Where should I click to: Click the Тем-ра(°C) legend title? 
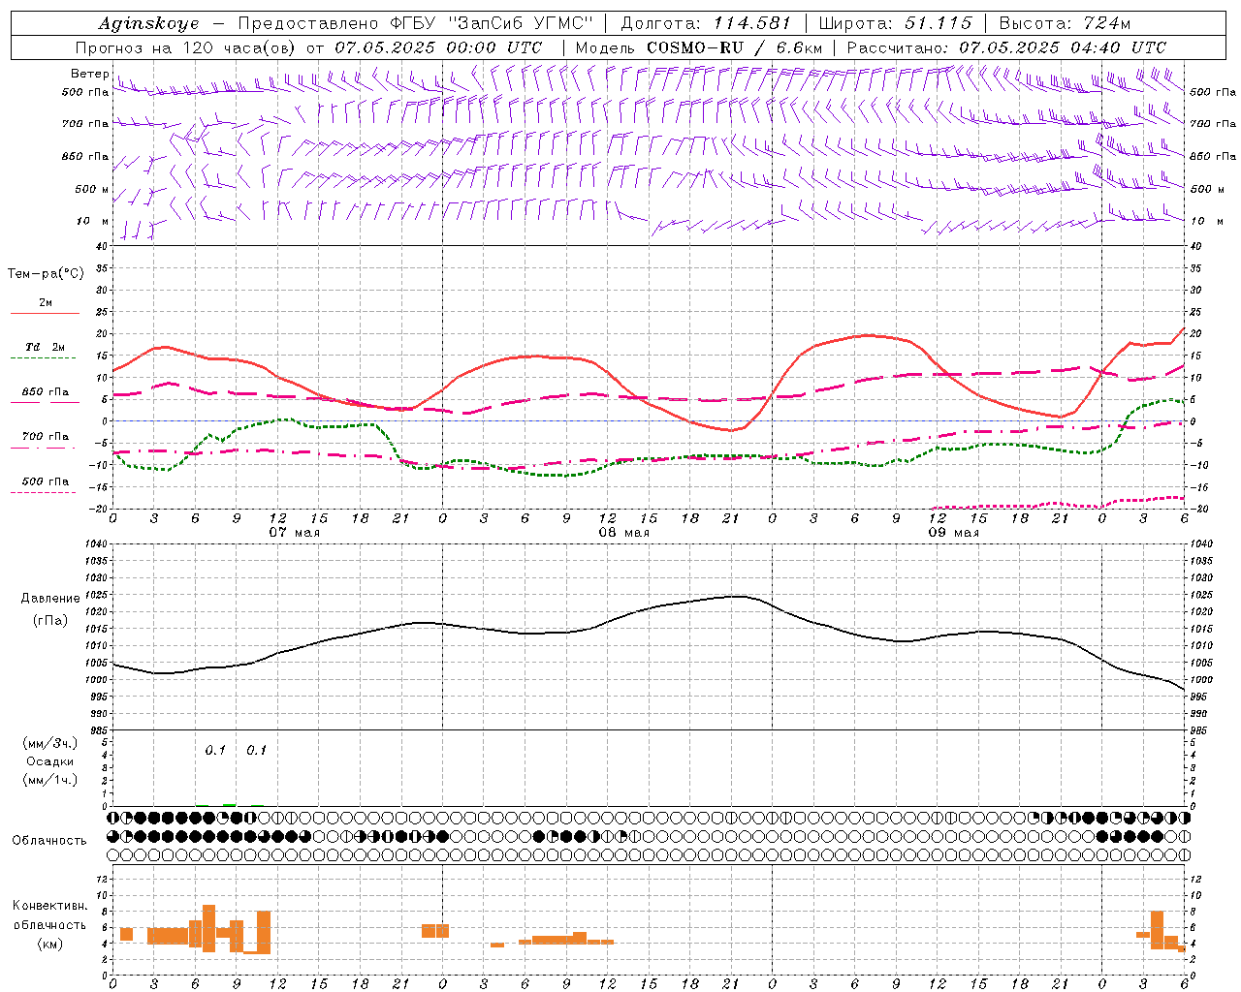[x=46, y=274]
